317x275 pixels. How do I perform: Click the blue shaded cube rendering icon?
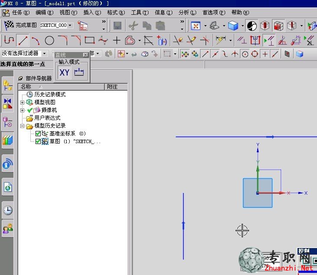click(233, 26)
